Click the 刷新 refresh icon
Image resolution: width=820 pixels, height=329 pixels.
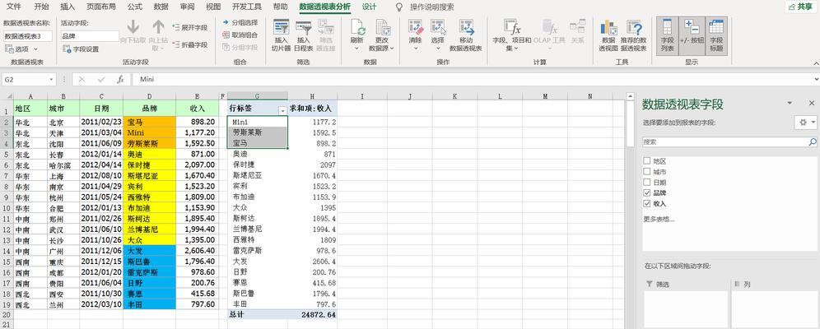tap(357, 26)
